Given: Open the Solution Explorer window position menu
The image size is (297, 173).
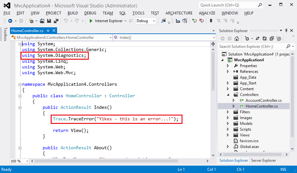Looking at the screenshot, I should [x=281, y=31].
